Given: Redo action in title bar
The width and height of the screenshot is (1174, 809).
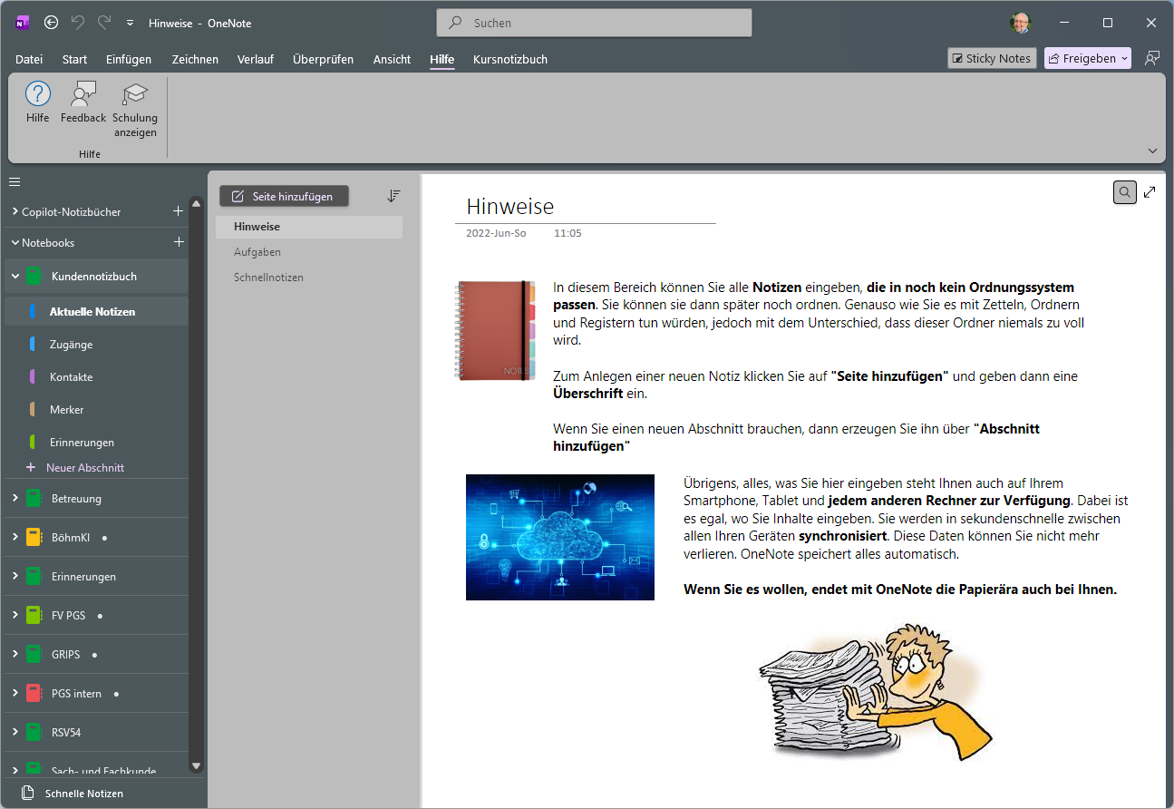Looking at the screenshot, I should click(104, 23).
